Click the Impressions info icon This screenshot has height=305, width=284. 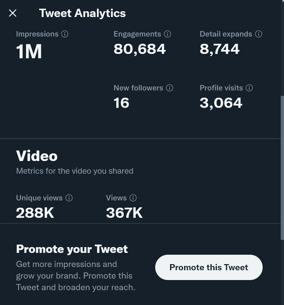[x=65, y=34]
